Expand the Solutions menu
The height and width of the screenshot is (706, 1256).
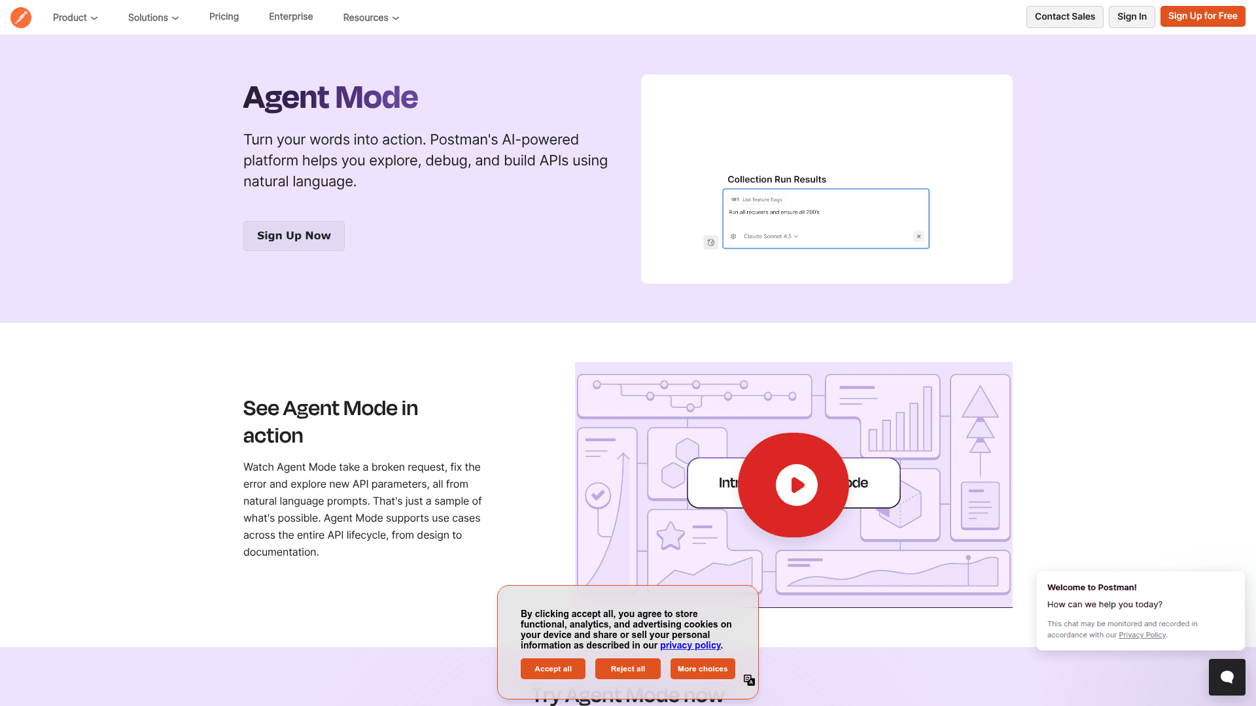[x=153, y=18]
